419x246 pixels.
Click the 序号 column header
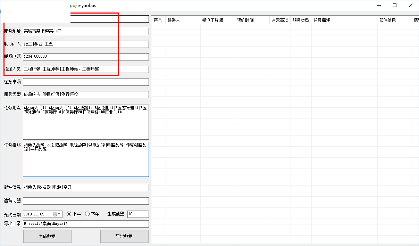pos(158,20)
